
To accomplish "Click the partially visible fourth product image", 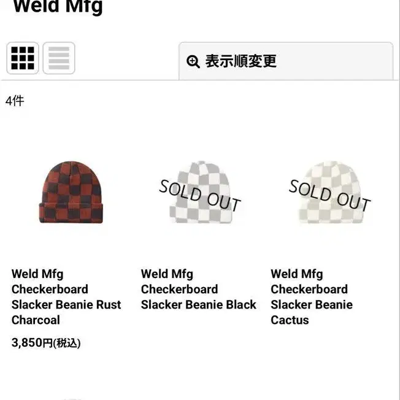I will (x=71, y=399).
